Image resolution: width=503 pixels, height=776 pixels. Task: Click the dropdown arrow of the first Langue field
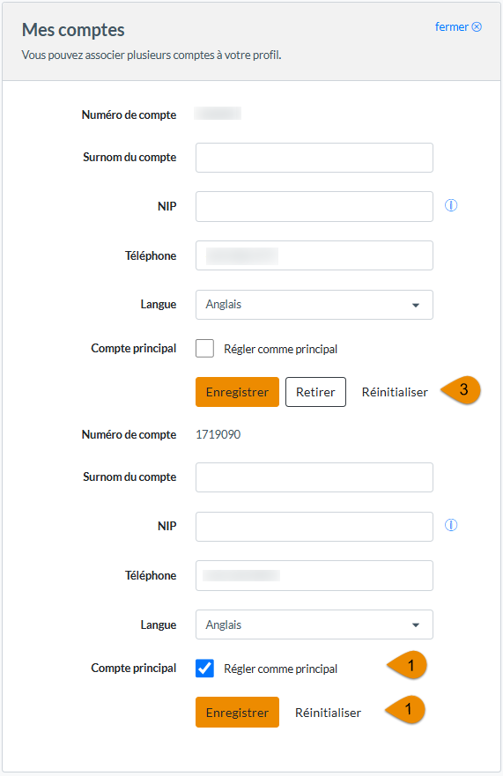(416, 306)
